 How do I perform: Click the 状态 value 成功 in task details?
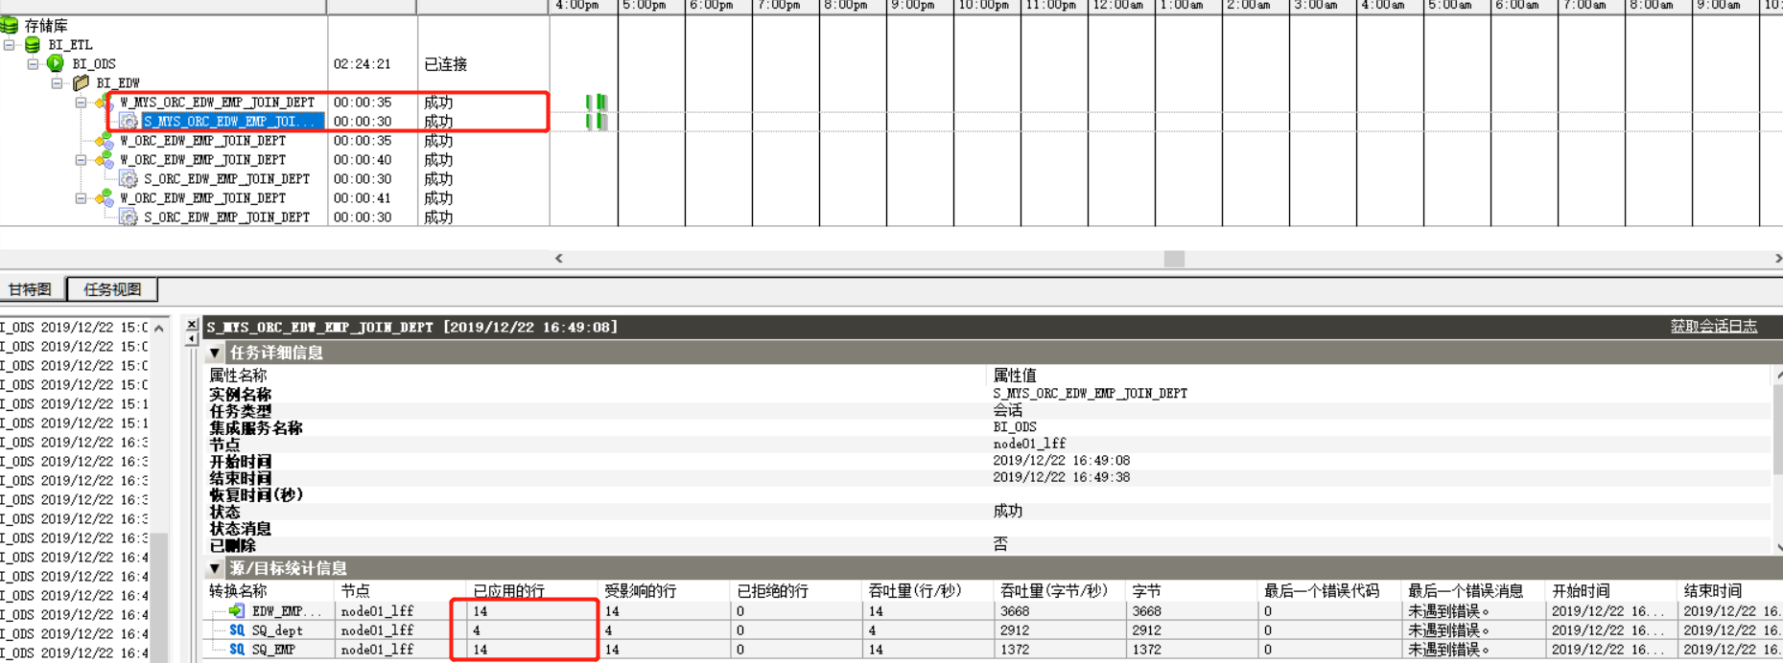[1007, 511]
